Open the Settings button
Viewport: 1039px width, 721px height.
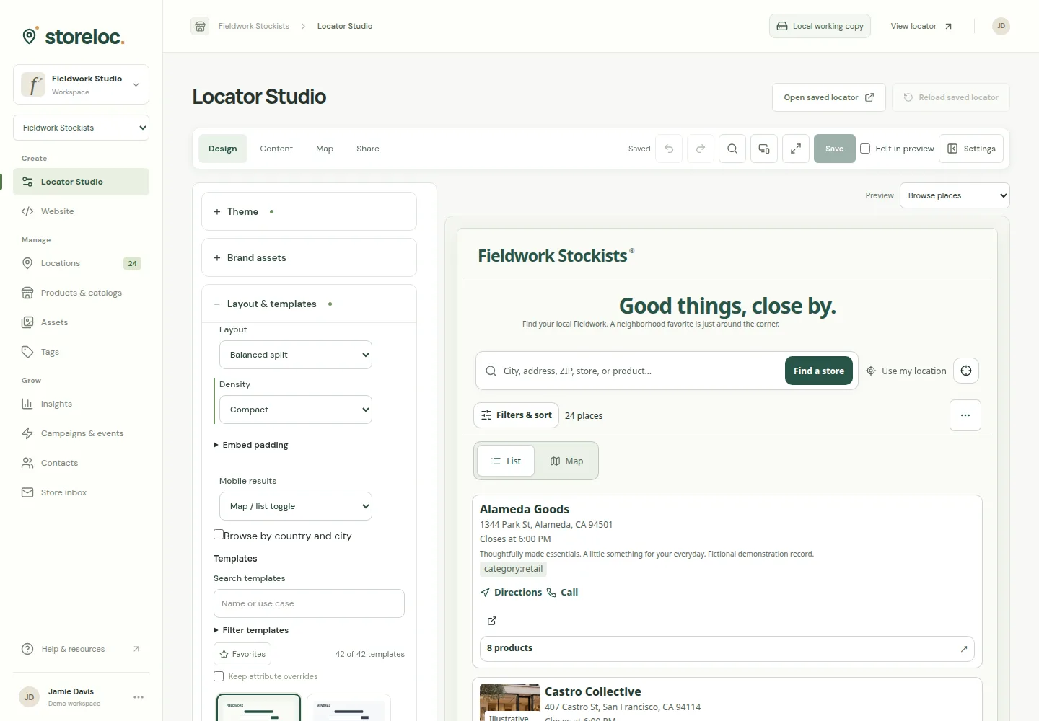(x=971, y=149)
